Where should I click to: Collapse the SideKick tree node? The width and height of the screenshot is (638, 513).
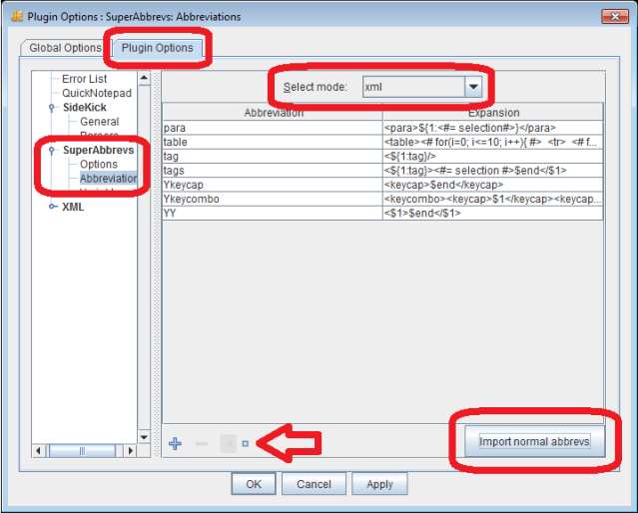click(52, 108)
